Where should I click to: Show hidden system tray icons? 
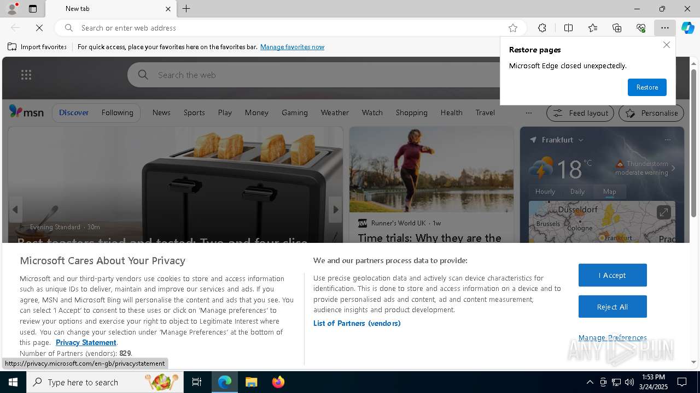point(590,382)
